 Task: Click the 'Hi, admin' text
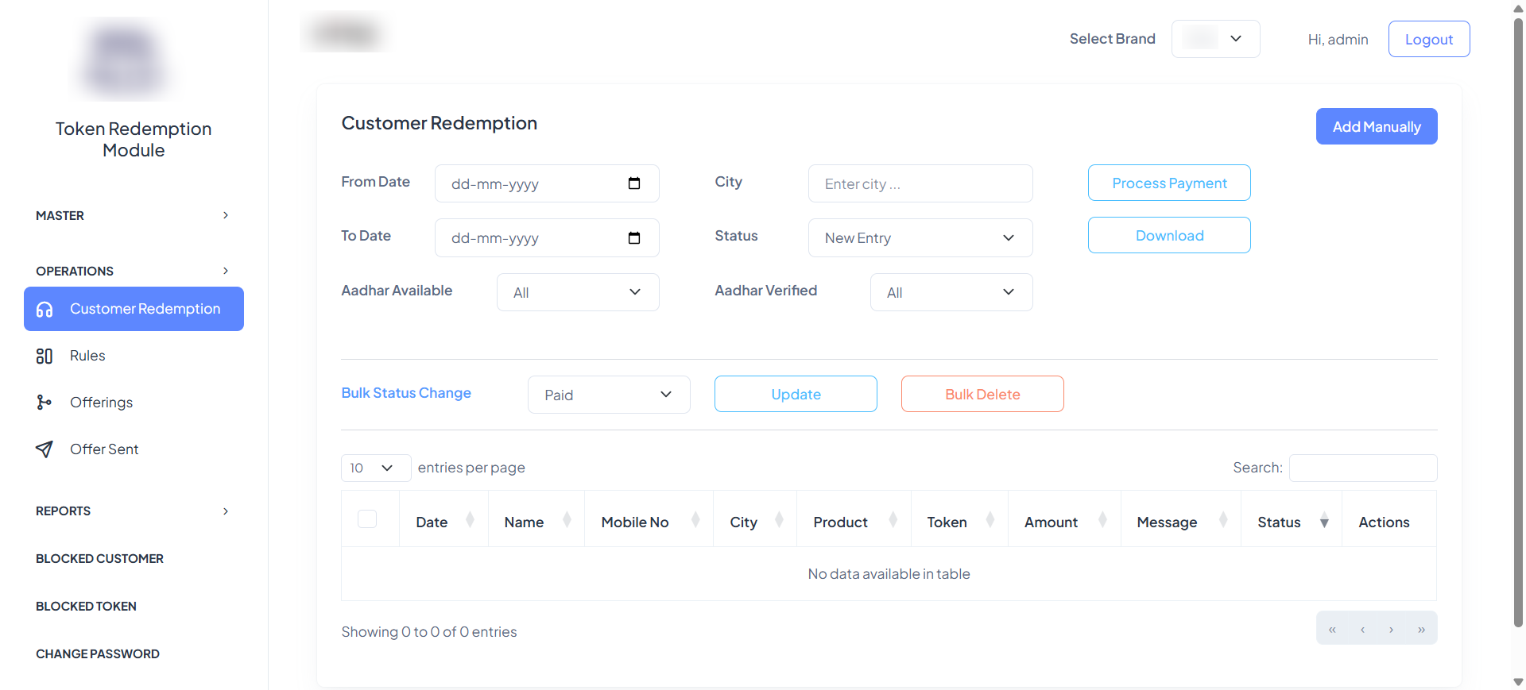click(1338, 40)
